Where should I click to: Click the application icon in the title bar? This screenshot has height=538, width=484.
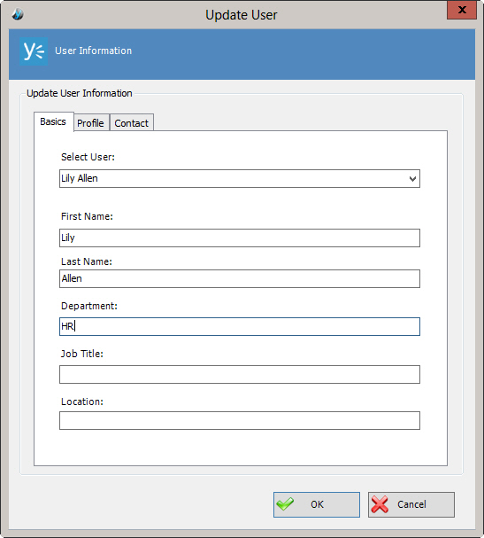coord(18,14)
